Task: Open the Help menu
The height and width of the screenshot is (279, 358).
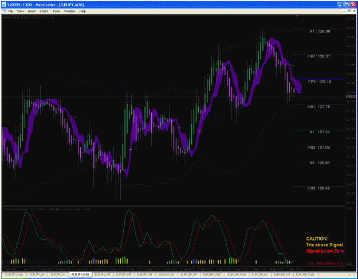Action: coord(82,11)
